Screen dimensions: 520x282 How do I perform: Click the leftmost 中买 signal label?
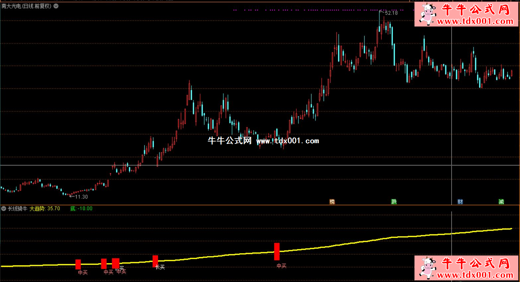click(x=83, y=272)
